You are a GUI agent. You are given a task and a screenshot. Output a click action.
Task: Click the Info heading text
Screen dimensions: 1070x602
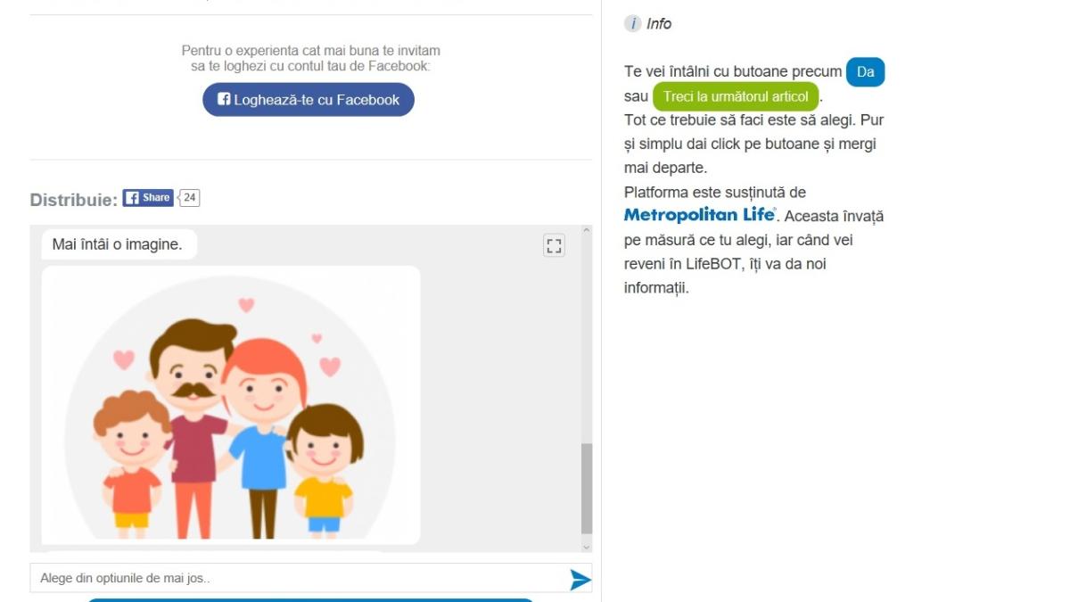659,24
